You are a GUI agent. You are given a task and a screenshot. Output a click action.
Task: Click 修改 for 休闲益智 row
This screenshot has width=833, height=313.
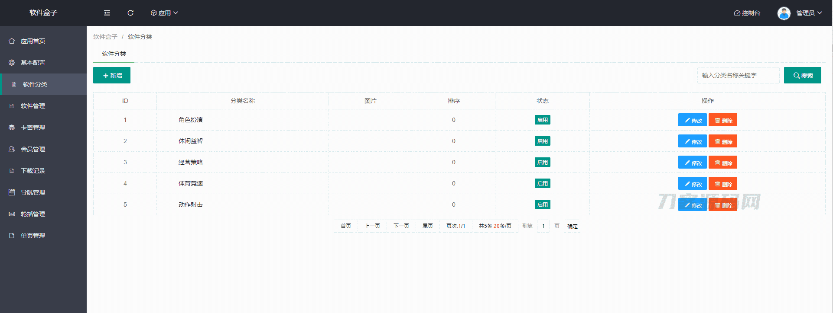click(693, 141)
